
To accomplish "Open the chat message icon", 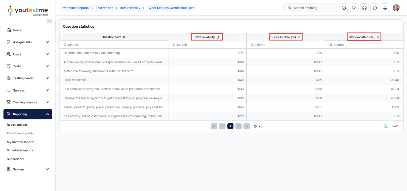I will (x=375, y=8).
